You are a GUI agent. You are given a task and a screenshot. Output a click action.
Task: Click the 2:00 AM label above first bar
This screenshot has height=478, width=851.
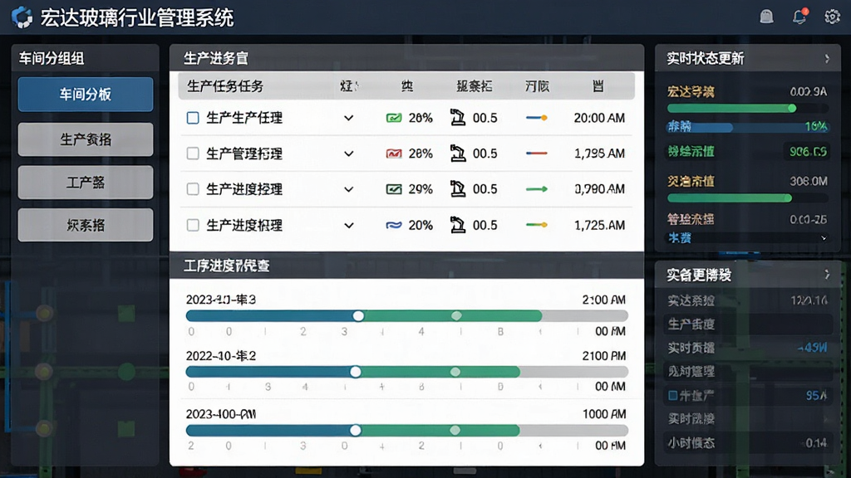coord(603,300)
